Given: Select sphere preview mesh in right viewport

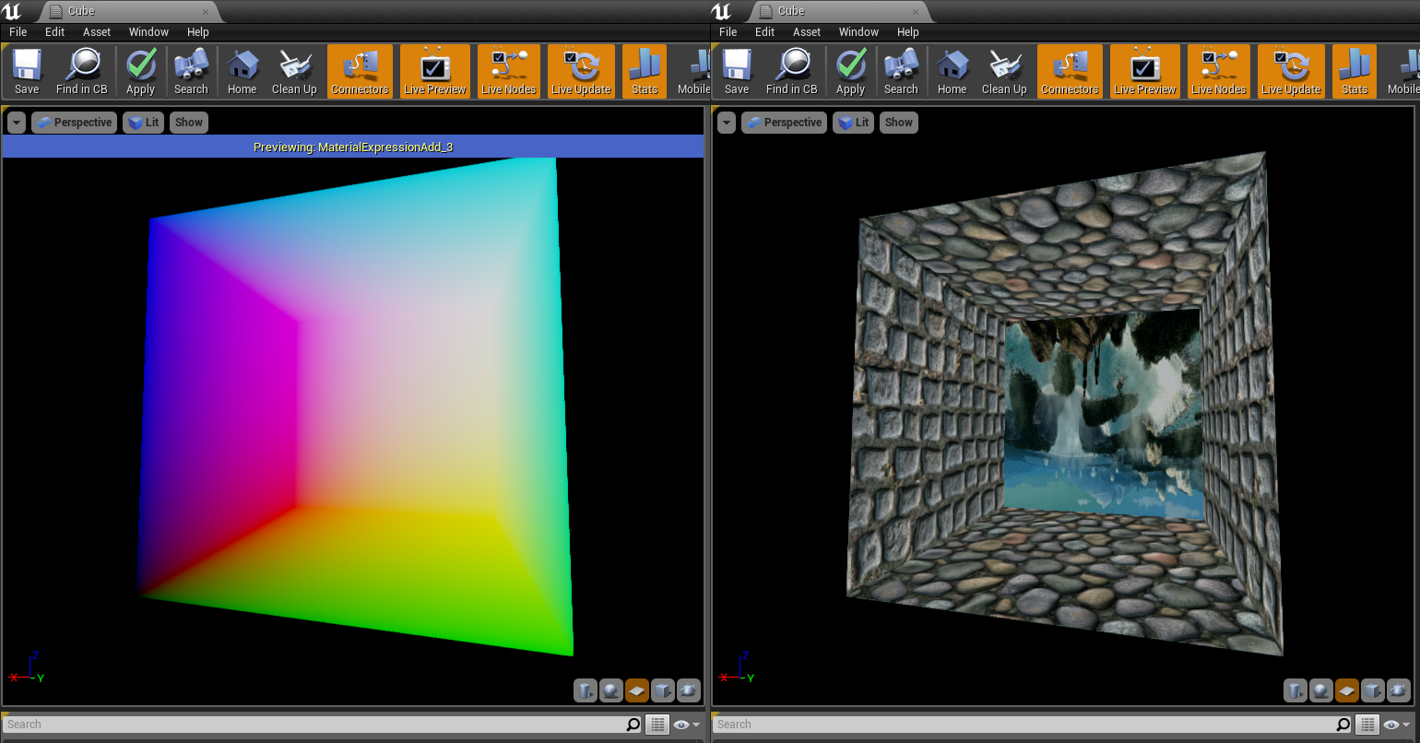Looking at the screenshot, I should tap(1321, 690).
